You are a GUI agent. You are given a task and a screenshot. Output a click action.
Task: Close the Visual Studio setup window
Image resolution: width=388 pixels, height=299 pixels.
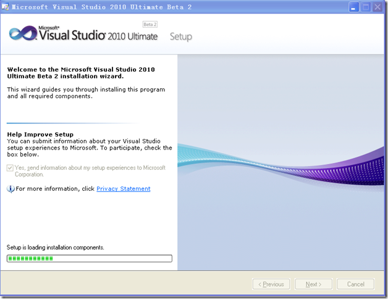[x=377, y=7]
